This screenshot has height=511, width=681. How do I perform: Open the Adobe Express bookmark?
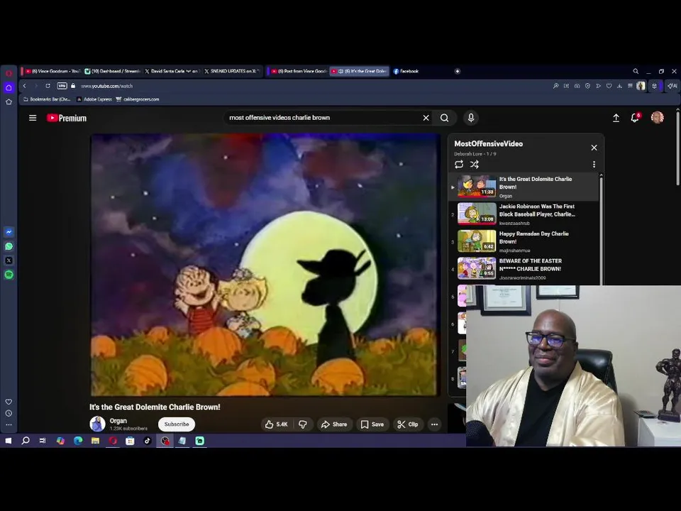click(94, 99)
